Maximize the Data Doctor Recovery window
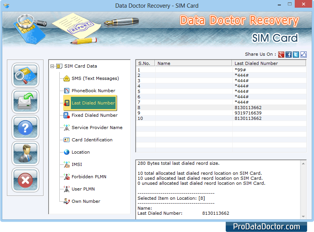The height and width of the screenshot is (232, 314). (290, 4)
